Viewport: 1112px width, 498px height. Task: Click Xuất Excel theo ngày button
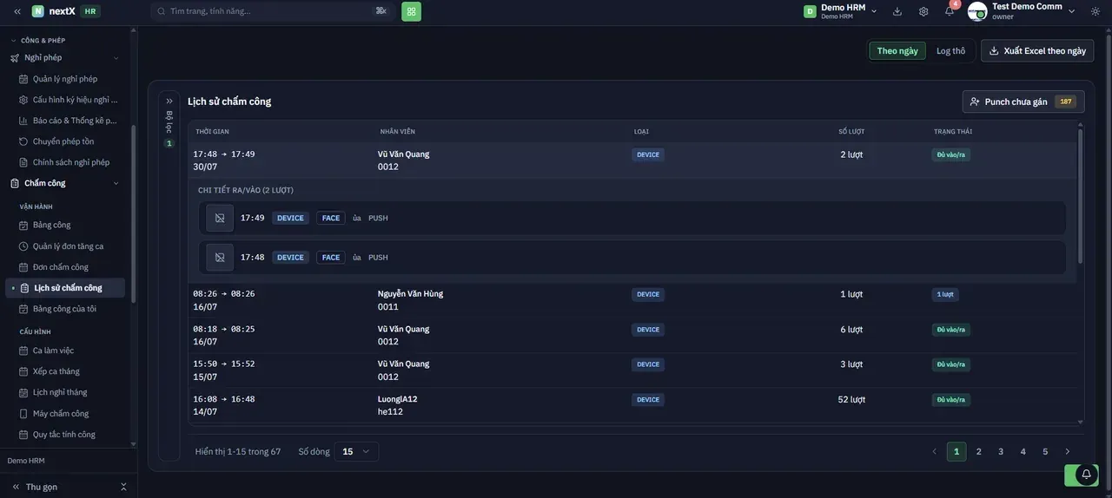pos(1037,50)
